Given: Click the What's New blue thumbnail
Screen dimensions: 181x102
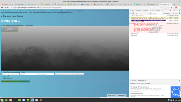Looking at the screenshot, I should [x=175, y=92].
